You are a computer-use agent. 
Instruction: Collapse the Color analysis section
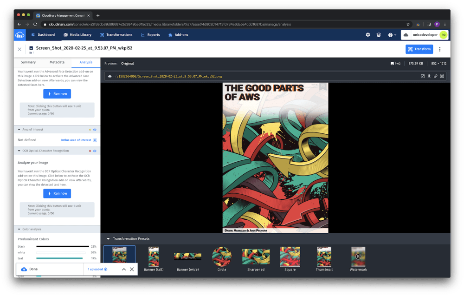(19, 229)
